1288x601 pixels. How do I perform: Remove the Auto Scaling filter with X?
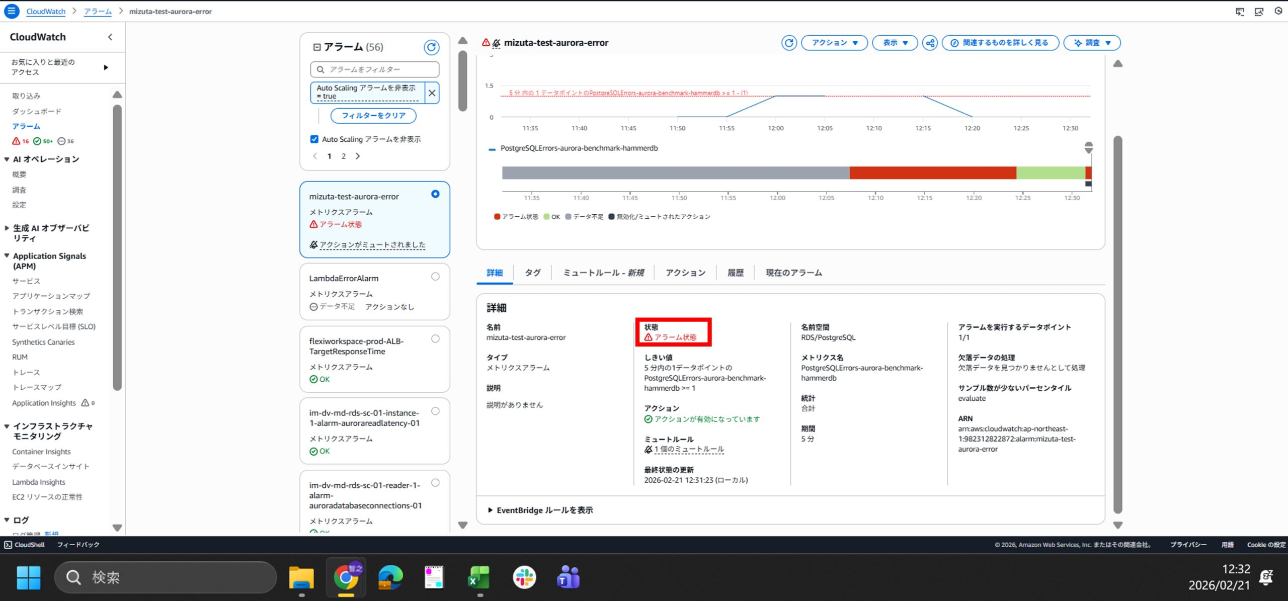[x=432, y=93]
